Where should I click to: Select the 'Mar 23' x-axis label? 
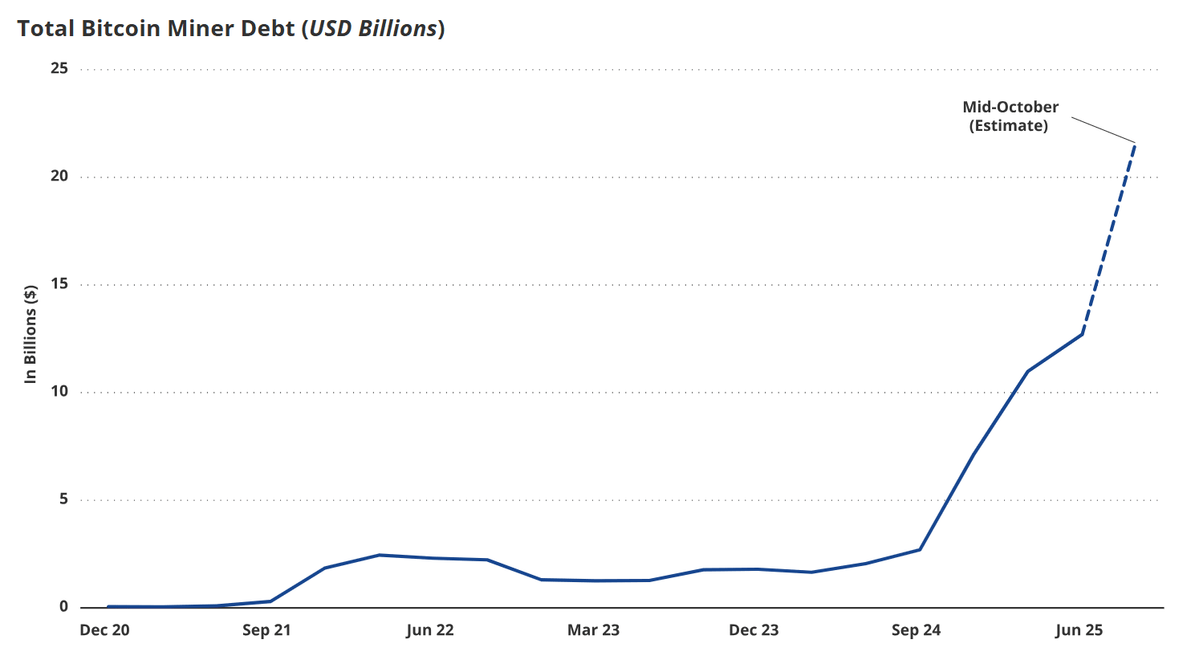593,630
